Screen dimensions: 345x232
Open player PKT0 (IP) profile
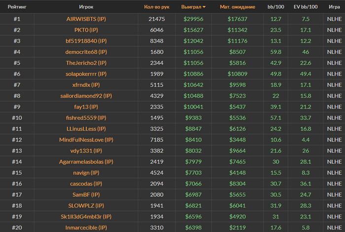[x=86, y=30]
